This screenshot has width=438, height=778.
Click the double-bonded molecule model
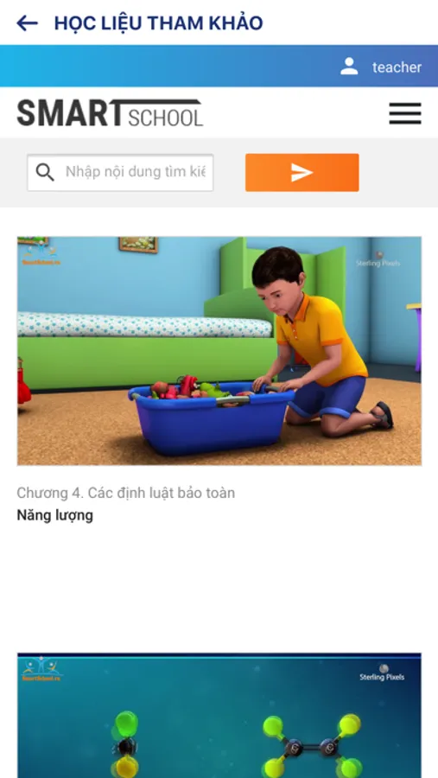tap(312, 745)
